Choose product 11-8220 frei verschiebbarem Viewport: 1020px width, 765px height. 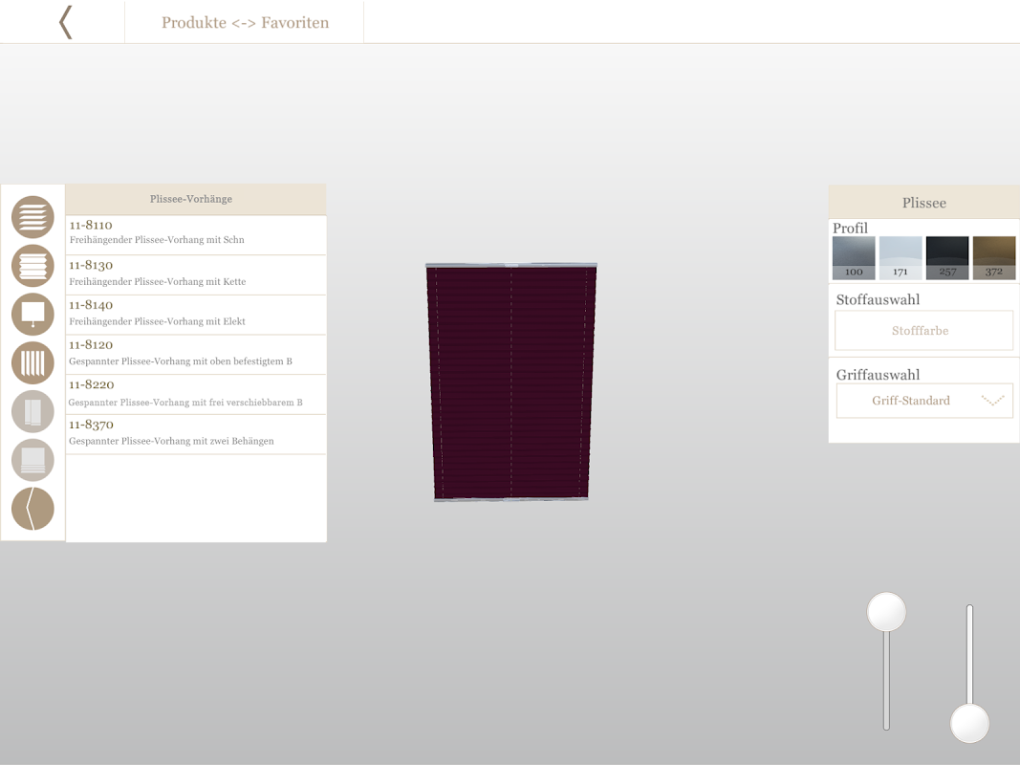click(196, 394)
